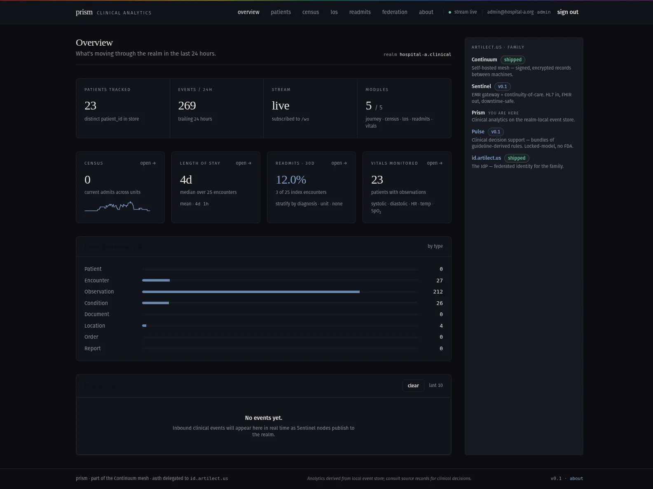
Task: Open the Vitals Monitored card link
Action: (x=435, y=163)
